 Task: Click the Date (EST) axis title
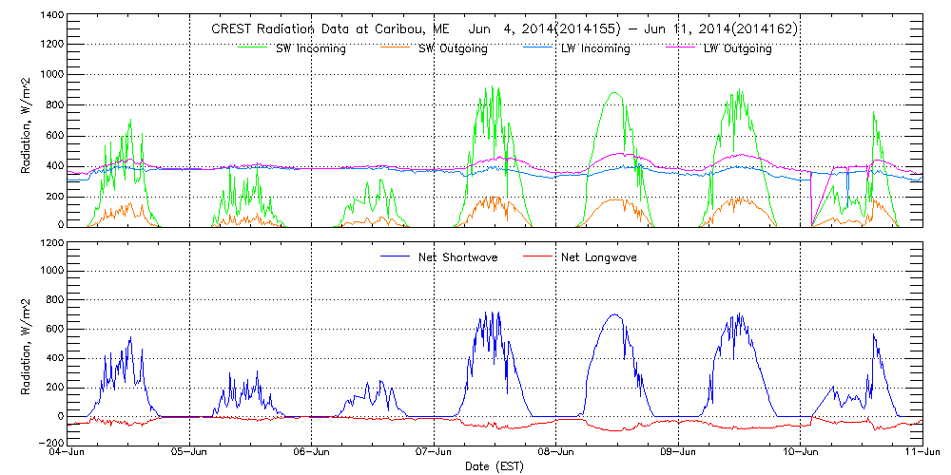click(495, 466)
